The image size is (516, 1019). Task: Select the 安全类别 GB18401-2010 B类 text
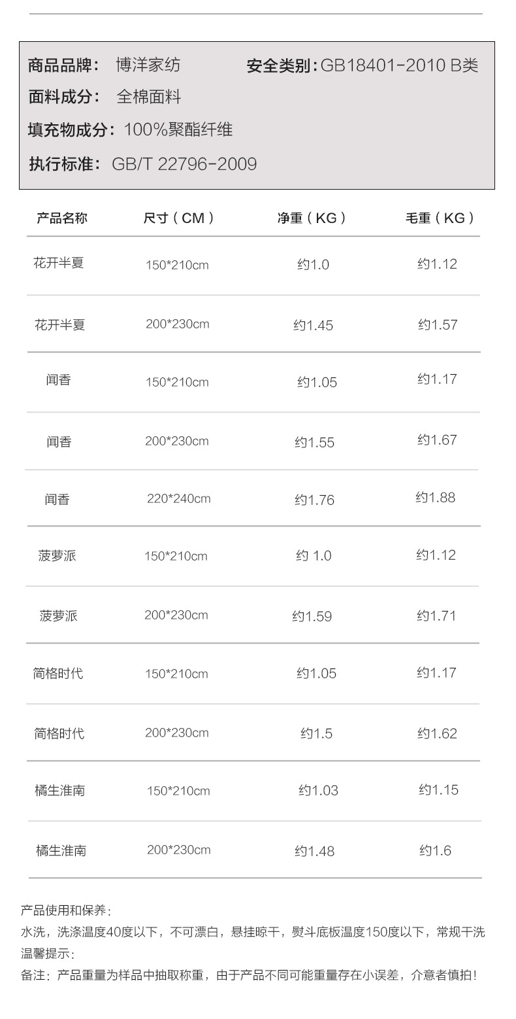363,65
